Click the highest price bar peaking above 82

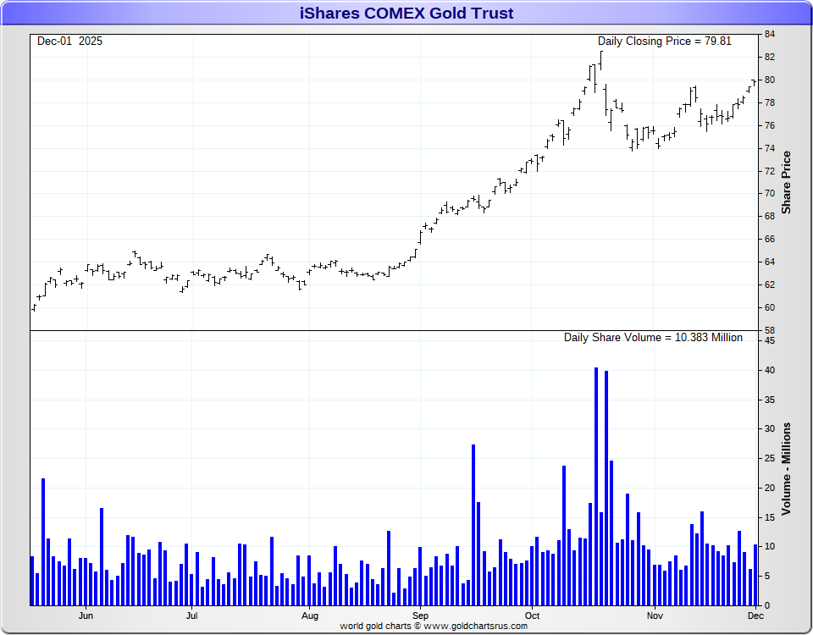tap(601, 60)
